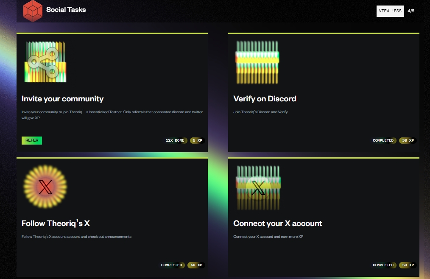Screen dimensions: 430x279
Task: Click 50 XP badge on Follow Theoriq's X
Action: point(196,265)
